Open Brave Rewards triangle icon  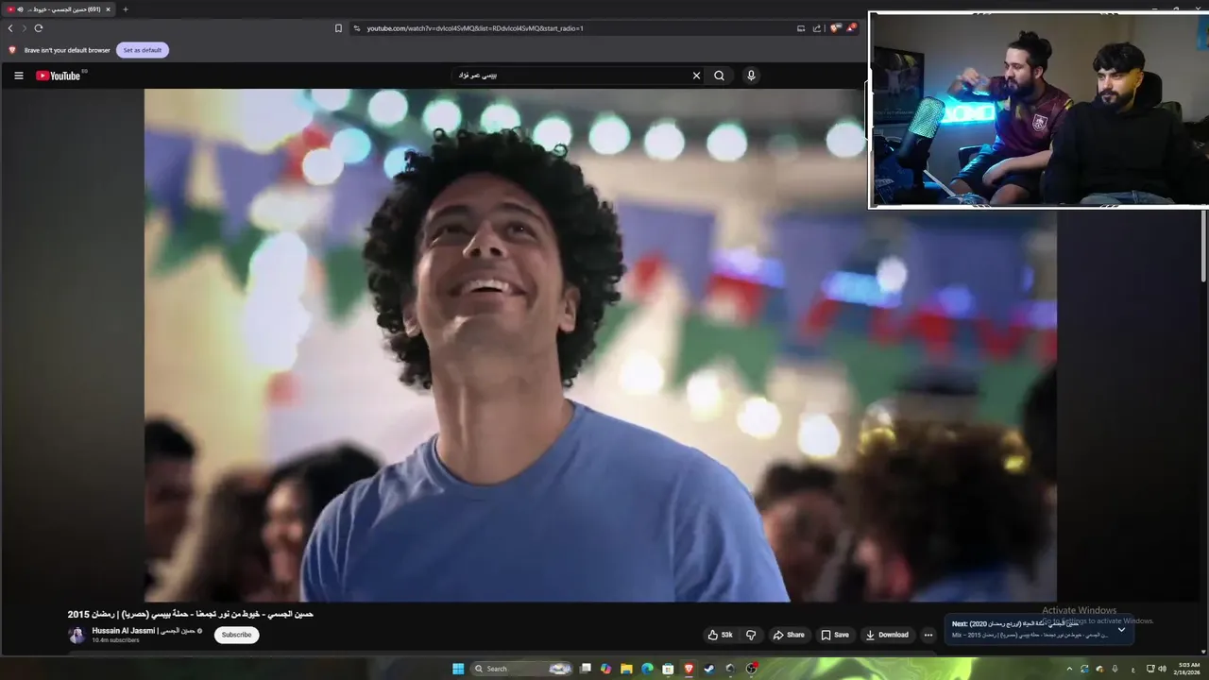tap(851, 28)
